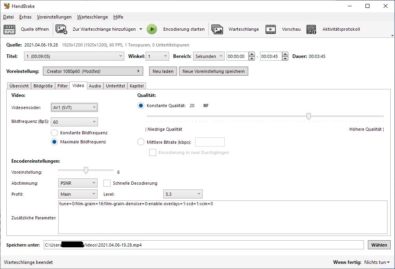This screenshot has width=395, height=269.
Task: Click the Konstante Qualität slider handle
Action: coord(308,116)
